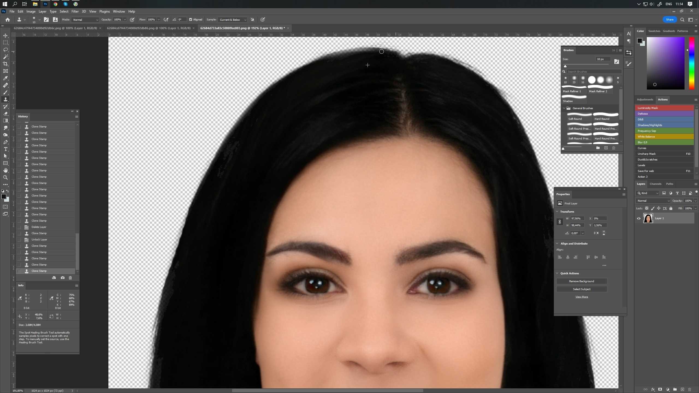Open the Mode dropdown set to Normal
Image resolution: width=699 pixels, height=393 pixels.
(85, 20)
